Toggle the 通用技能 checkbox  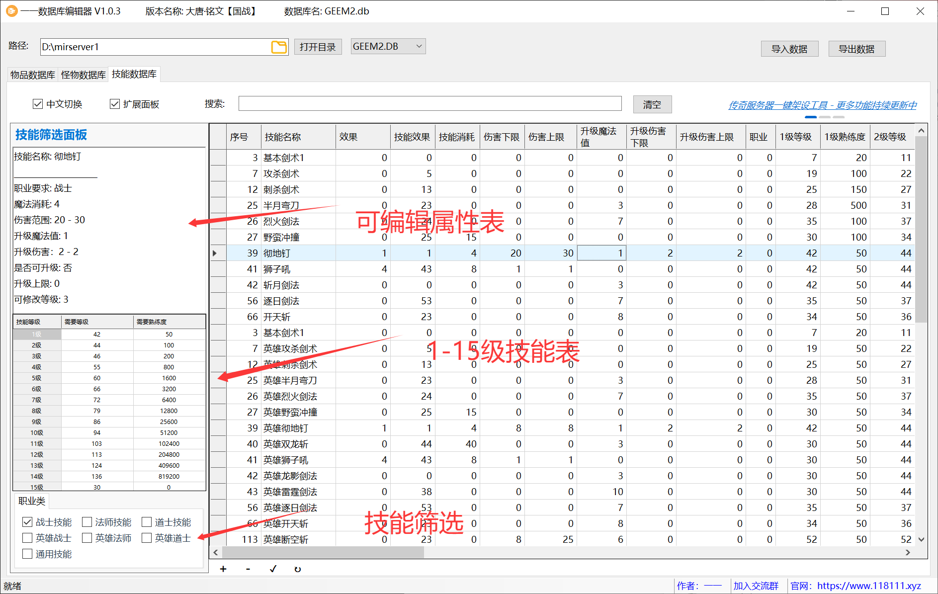pyautogui.click(x=27, y=554)
